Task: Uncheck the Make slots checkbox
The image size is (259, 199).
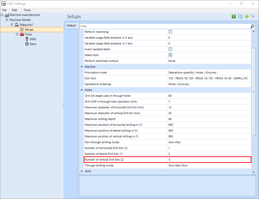Action: (x=170, y=55)
